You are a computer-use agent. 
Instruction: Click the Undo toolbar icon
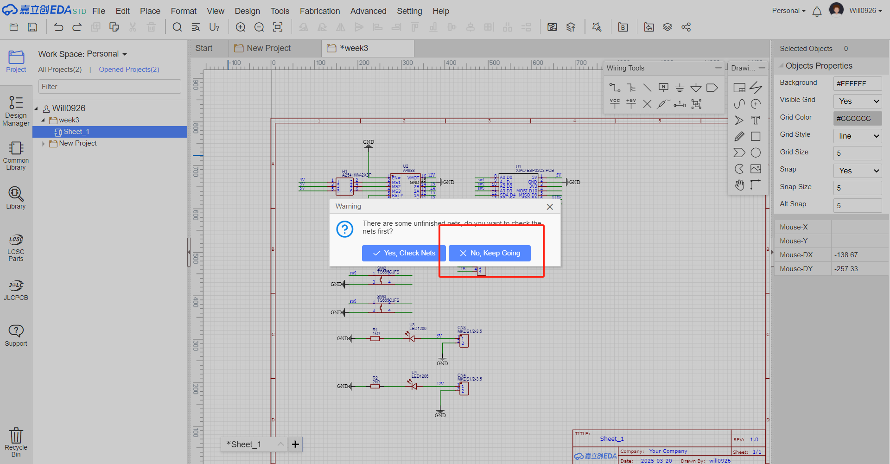point(58,27)
